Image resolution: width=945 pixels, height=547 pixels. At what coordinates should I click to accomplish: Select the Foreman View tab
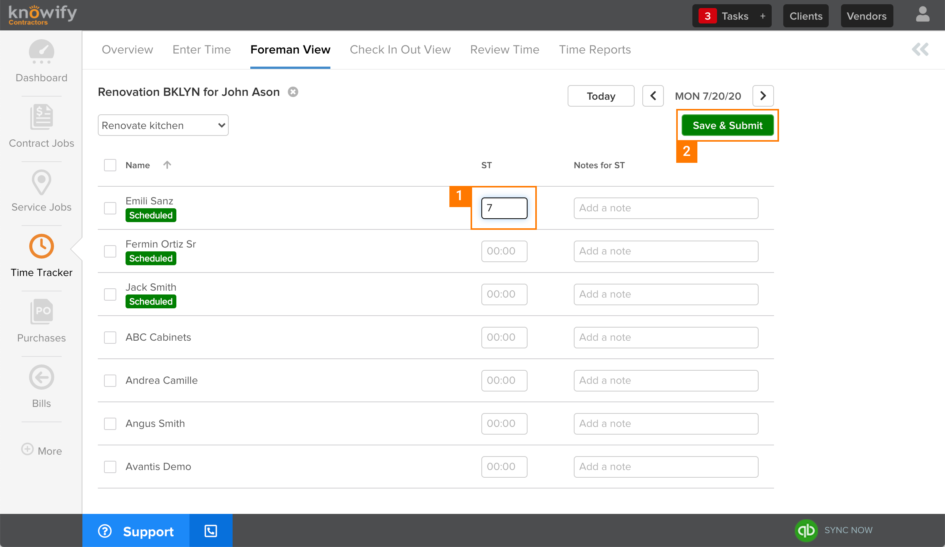point(290,50)
